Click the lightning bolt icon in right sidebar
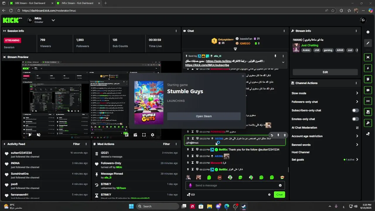The height and width of the screenshot is (211, 375). (x=368, y=68)
